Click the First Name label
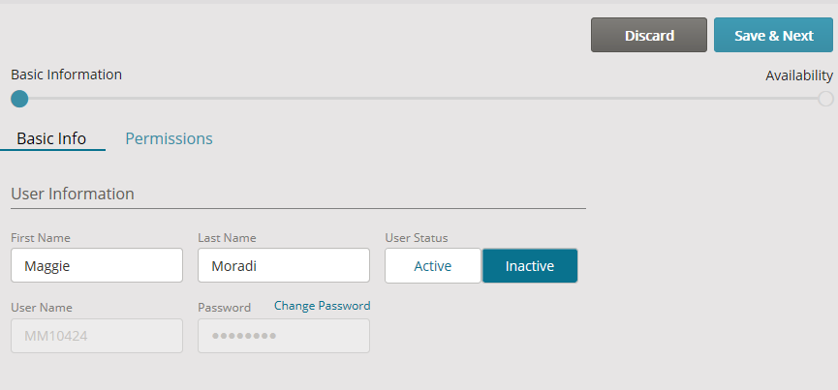Screen dimensions: 838x390 pos(41,238)
